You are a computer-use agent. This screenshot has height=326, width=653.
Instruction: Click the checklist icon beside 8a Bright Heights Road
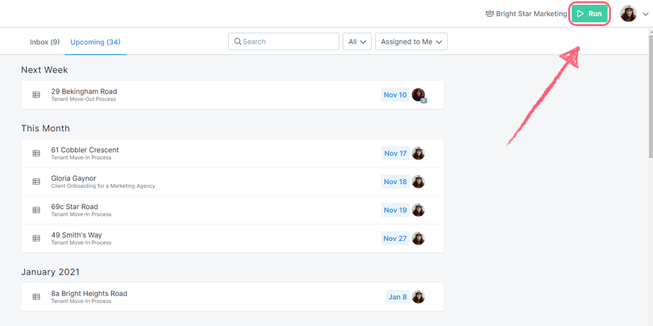36,297
